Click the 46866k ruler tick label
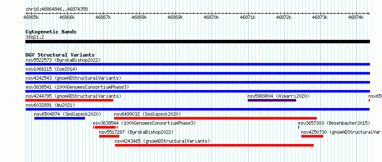 click(67, 18)
